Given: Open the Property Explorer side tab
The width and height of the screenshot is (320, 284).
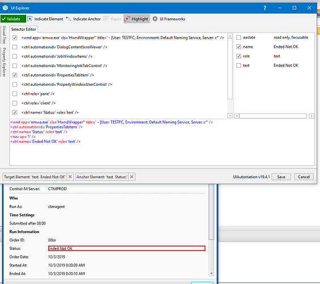Looking at the screenshot, I should point(4,62).
